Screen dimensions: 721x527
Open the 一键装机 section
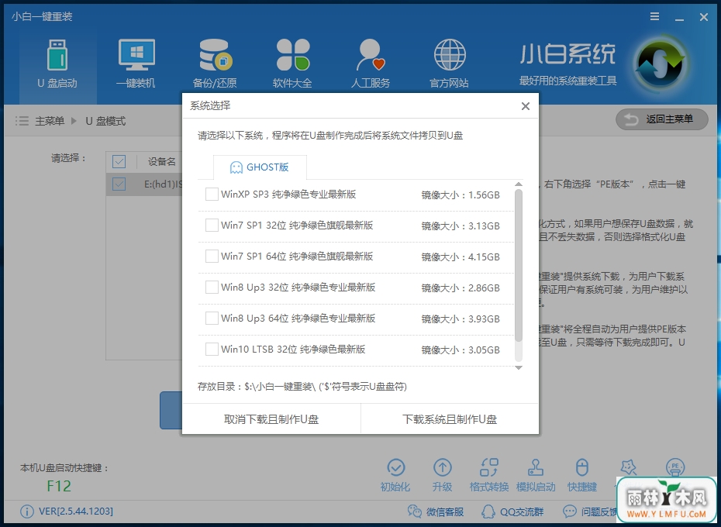136,64
